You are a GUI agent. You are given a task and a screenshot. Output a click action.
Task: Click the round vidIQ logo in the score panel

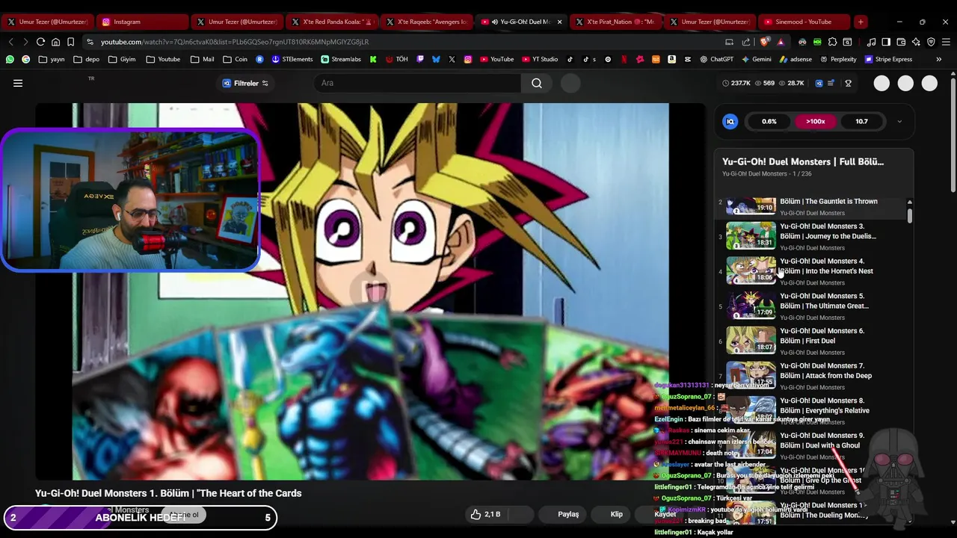pyautogui.click(x=730, y=121)
